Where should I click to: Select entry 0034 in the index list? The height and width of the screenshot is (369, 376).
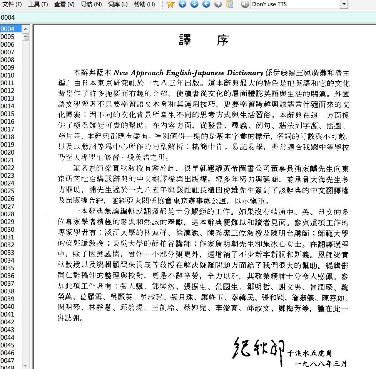point(11,260)
